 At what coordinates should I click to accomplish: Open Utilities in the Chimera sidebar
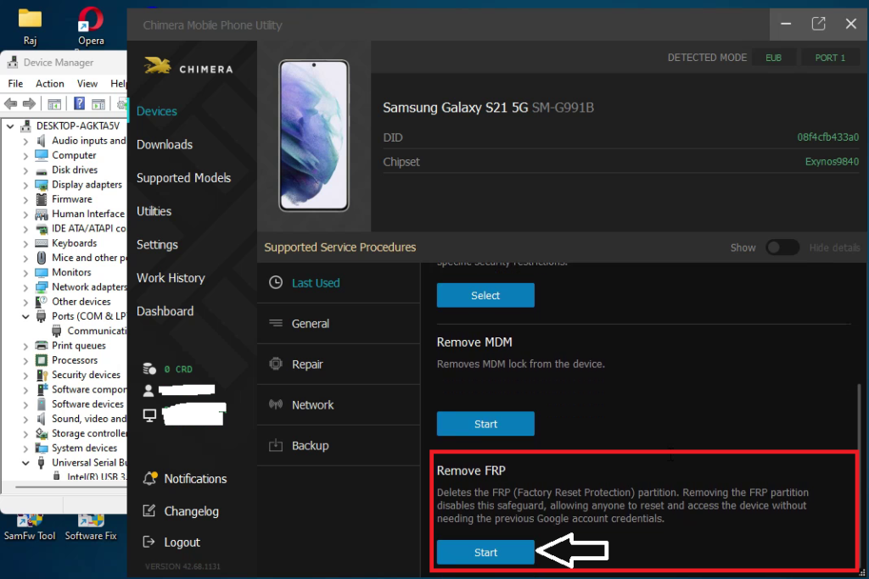point(154,211)
